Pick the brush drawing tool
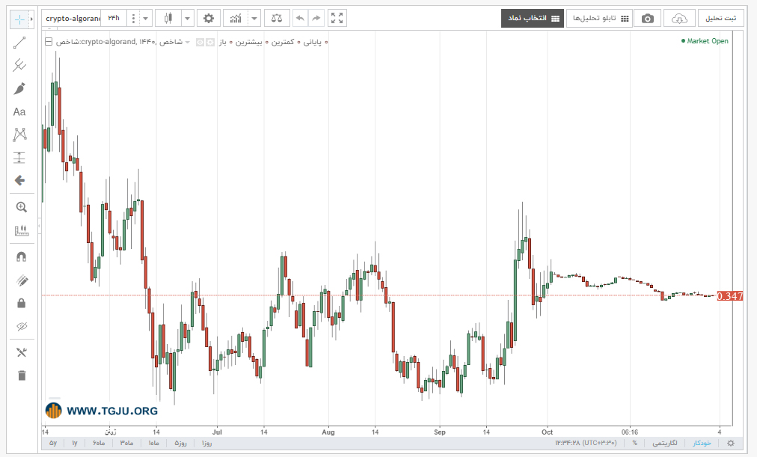 click(x=19, y=89)
